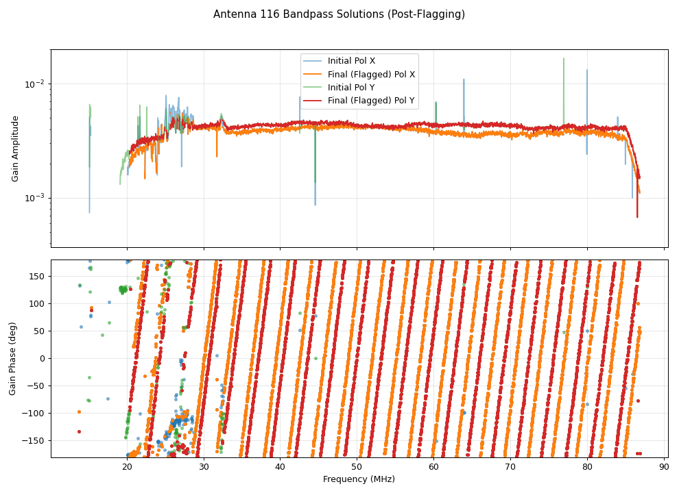
Task: Click the red legend line swatch
Action: 313,101
